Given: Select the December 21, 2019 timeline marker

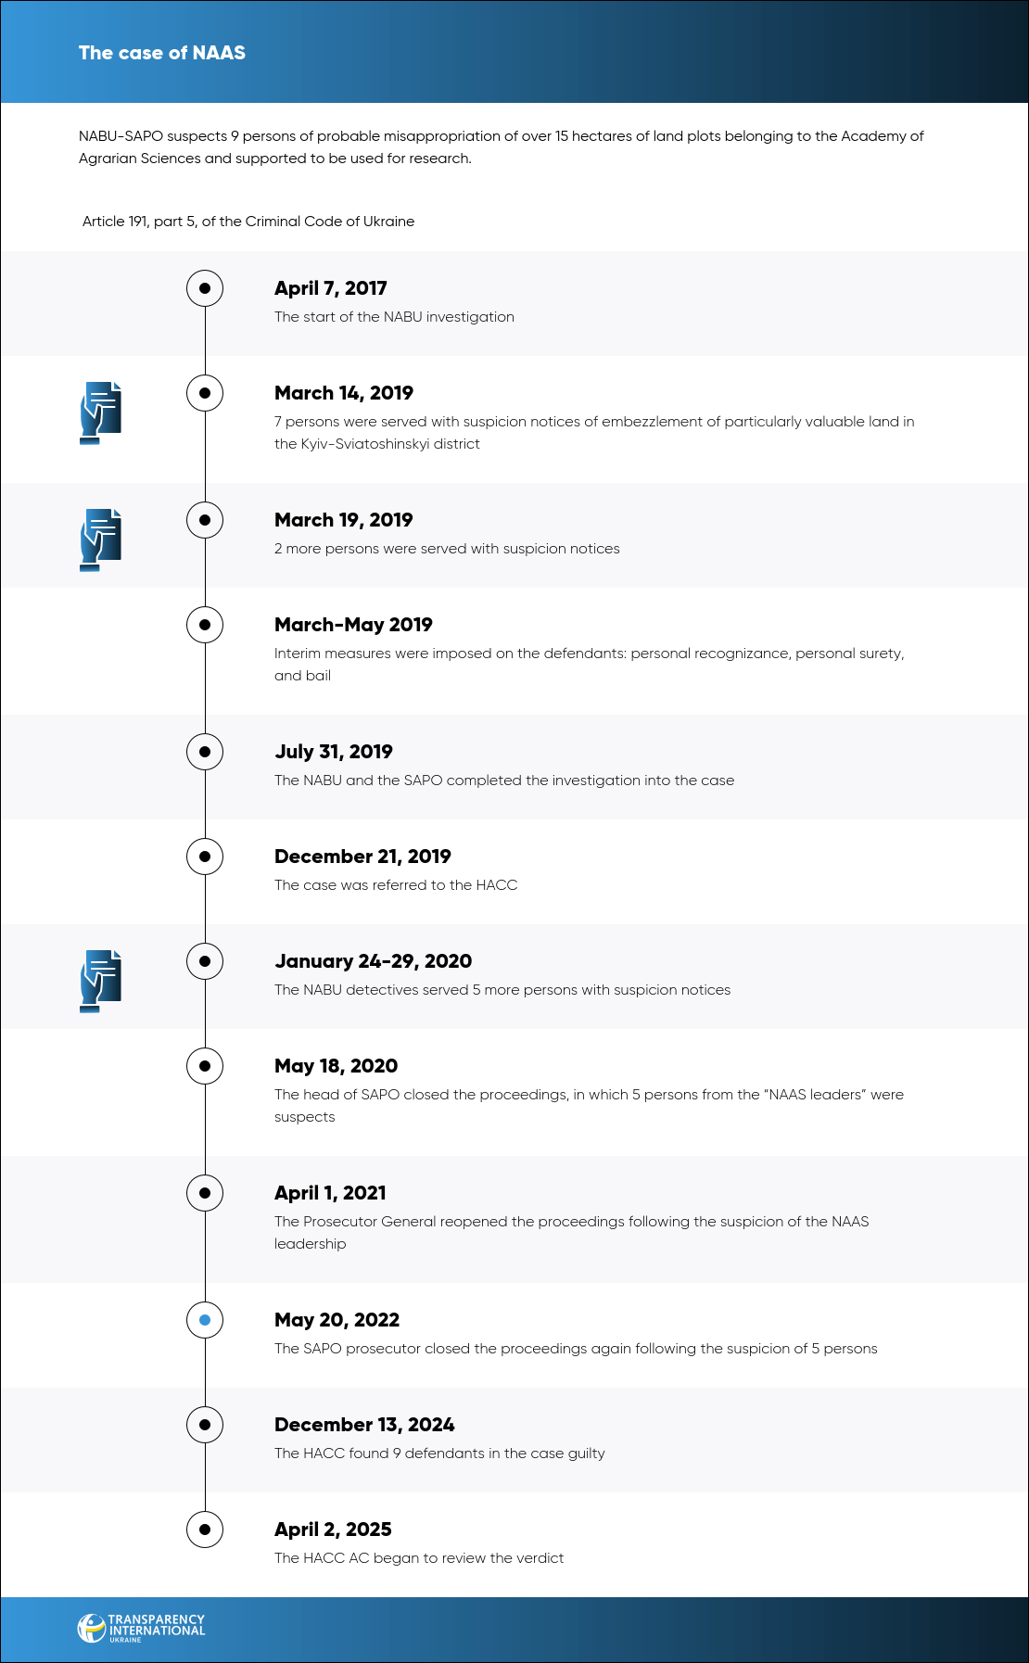Looking at the screenshot, I should [x=205, y=857].
